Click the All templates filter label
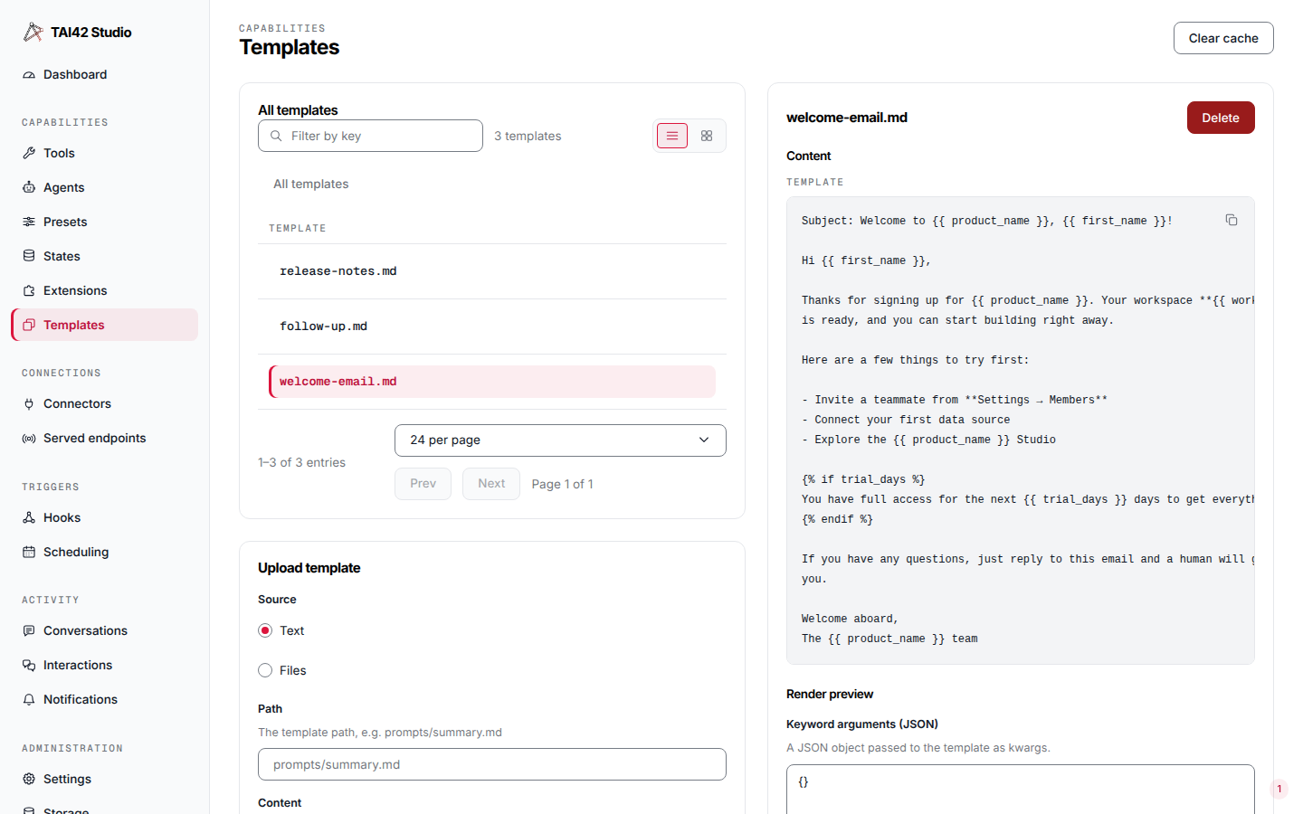This screenshot has width=1303, height=814. tap(311, 185)
